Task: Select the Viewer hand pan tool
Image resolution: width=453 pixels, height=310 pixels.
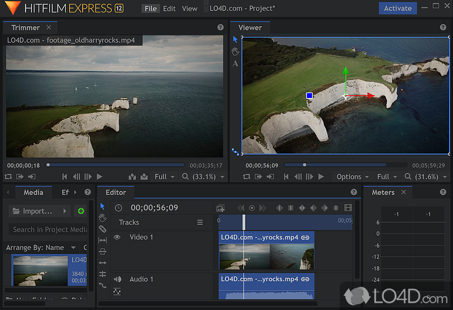Action: tap(235, 52)
